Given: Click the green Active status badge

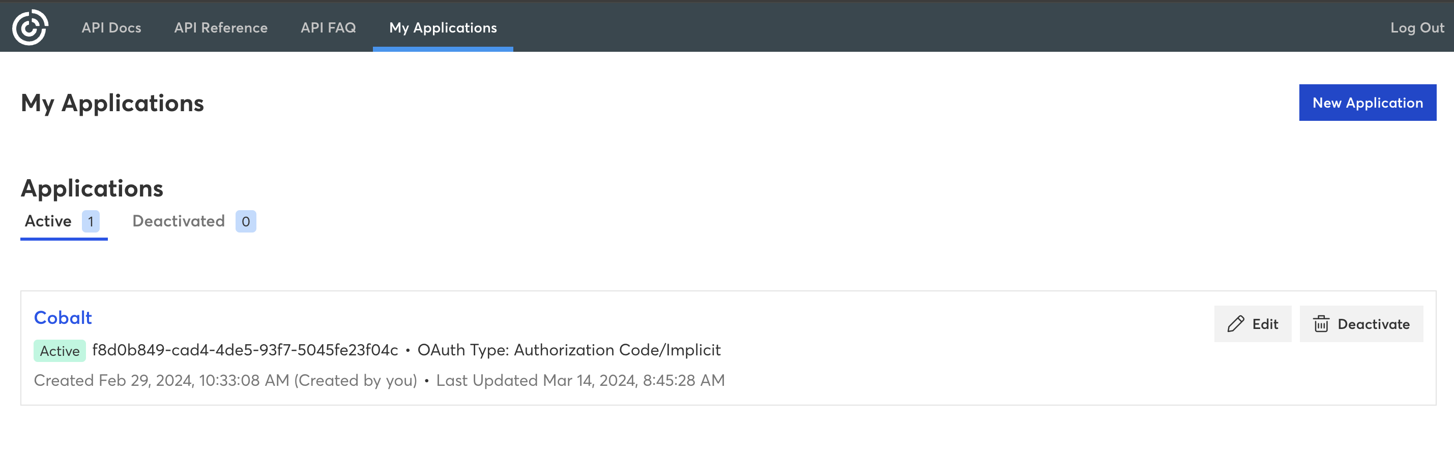Looking at the screenshot, I should click(x=59, y=350).
